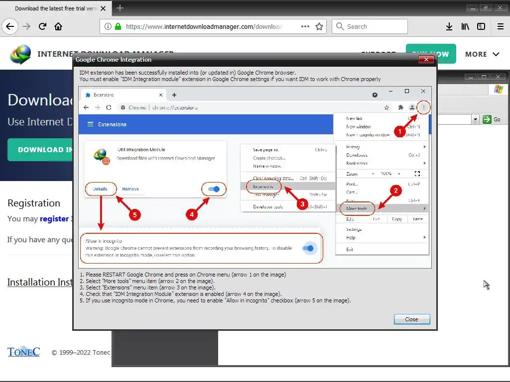
Task: Select the Download latest free trial tab
Action: pos(55,8)
